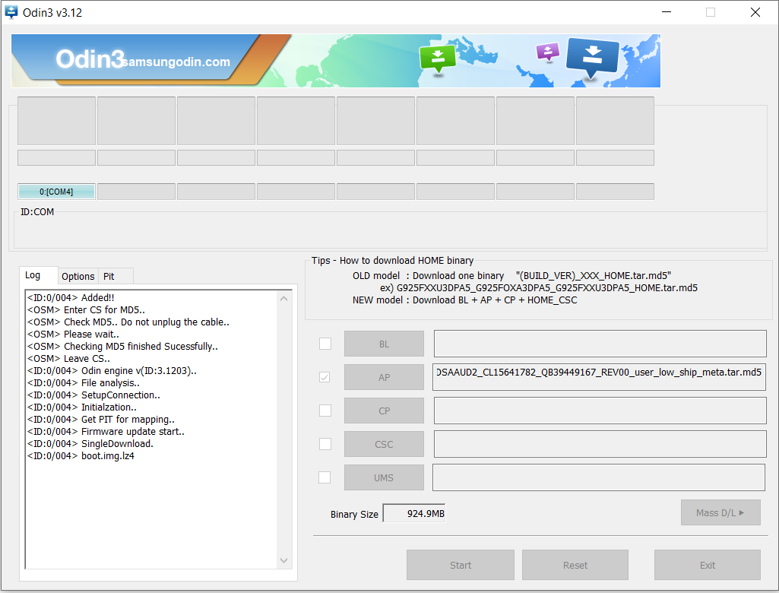Click the log line 'boot.img.lz4'
The image size is (779, 593).
coord(81,456)
